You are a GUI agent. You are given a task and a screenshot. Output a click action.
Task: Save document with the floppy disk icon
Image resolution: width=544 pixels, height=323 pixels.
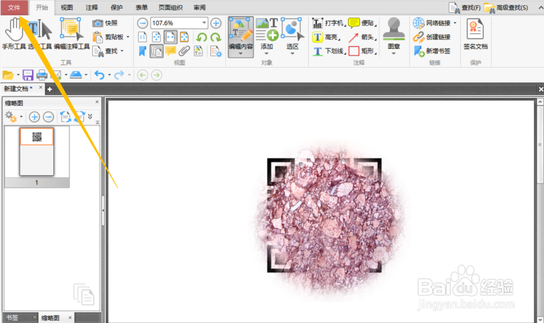tap(28, 75)
